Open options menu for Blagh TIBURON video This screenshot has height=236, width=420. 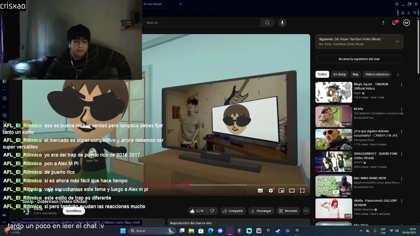pyautogui.click(x=401, y=85)
